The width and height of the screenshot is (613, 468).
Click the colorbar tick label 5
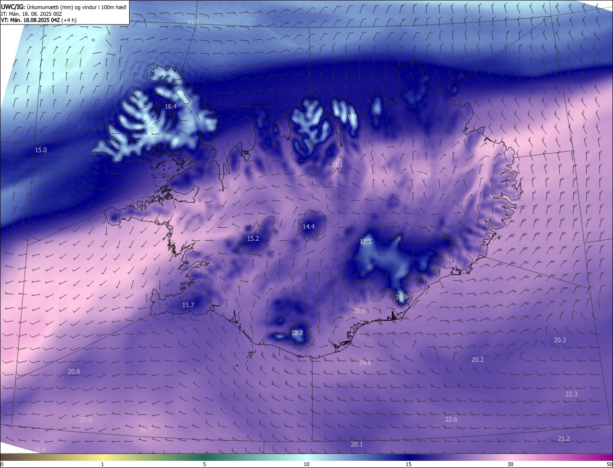[x=204, y=465]
